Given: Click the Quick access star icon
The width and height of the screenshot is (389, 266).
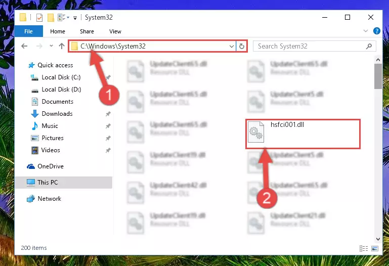Looking at the screenshot, I should point(31,65).
